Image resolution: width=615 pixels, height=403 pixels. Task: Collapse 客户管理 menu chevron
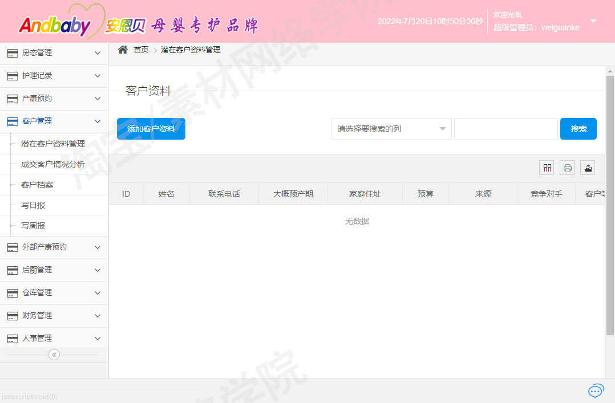coord(98,121)
